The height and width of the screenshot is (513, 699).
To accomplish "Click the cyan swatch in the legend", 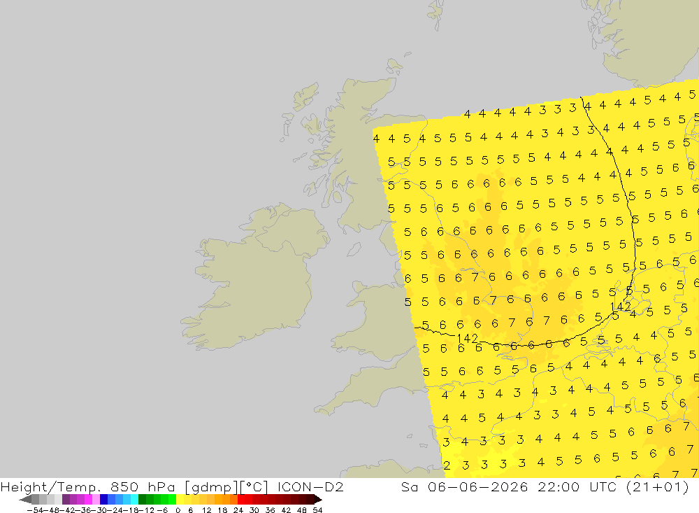I will tap(134, 500).
